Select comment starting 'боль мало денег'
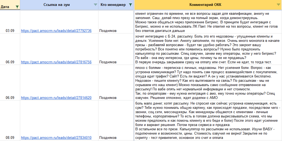 tap(208, 120)
